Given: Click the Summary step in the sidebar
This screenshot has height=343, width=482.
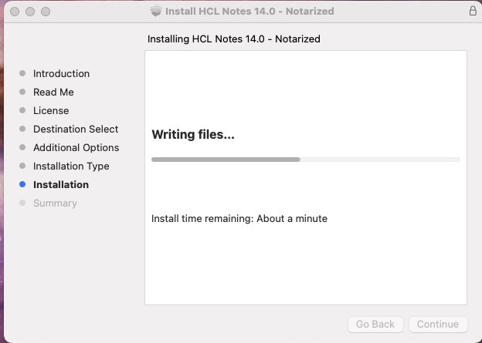Looking at the screenshot, I should [x=55, y=203].
